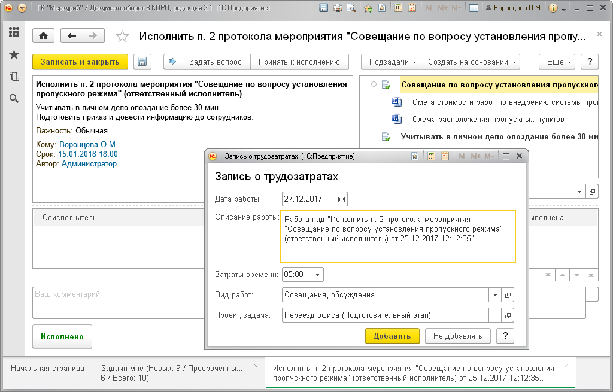Click save icon in main title bar
Viewport: 613px width, 392px height.
323,8
